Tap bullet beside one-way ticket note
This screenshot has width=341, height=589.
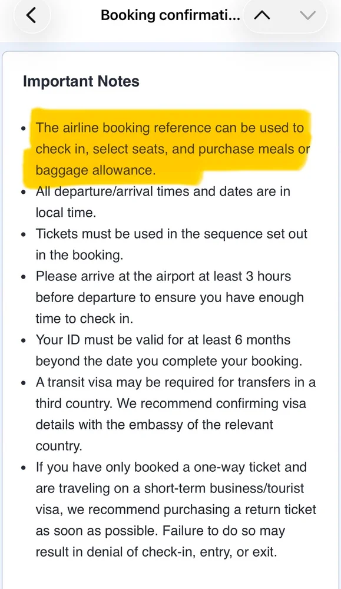coord(24,468)
